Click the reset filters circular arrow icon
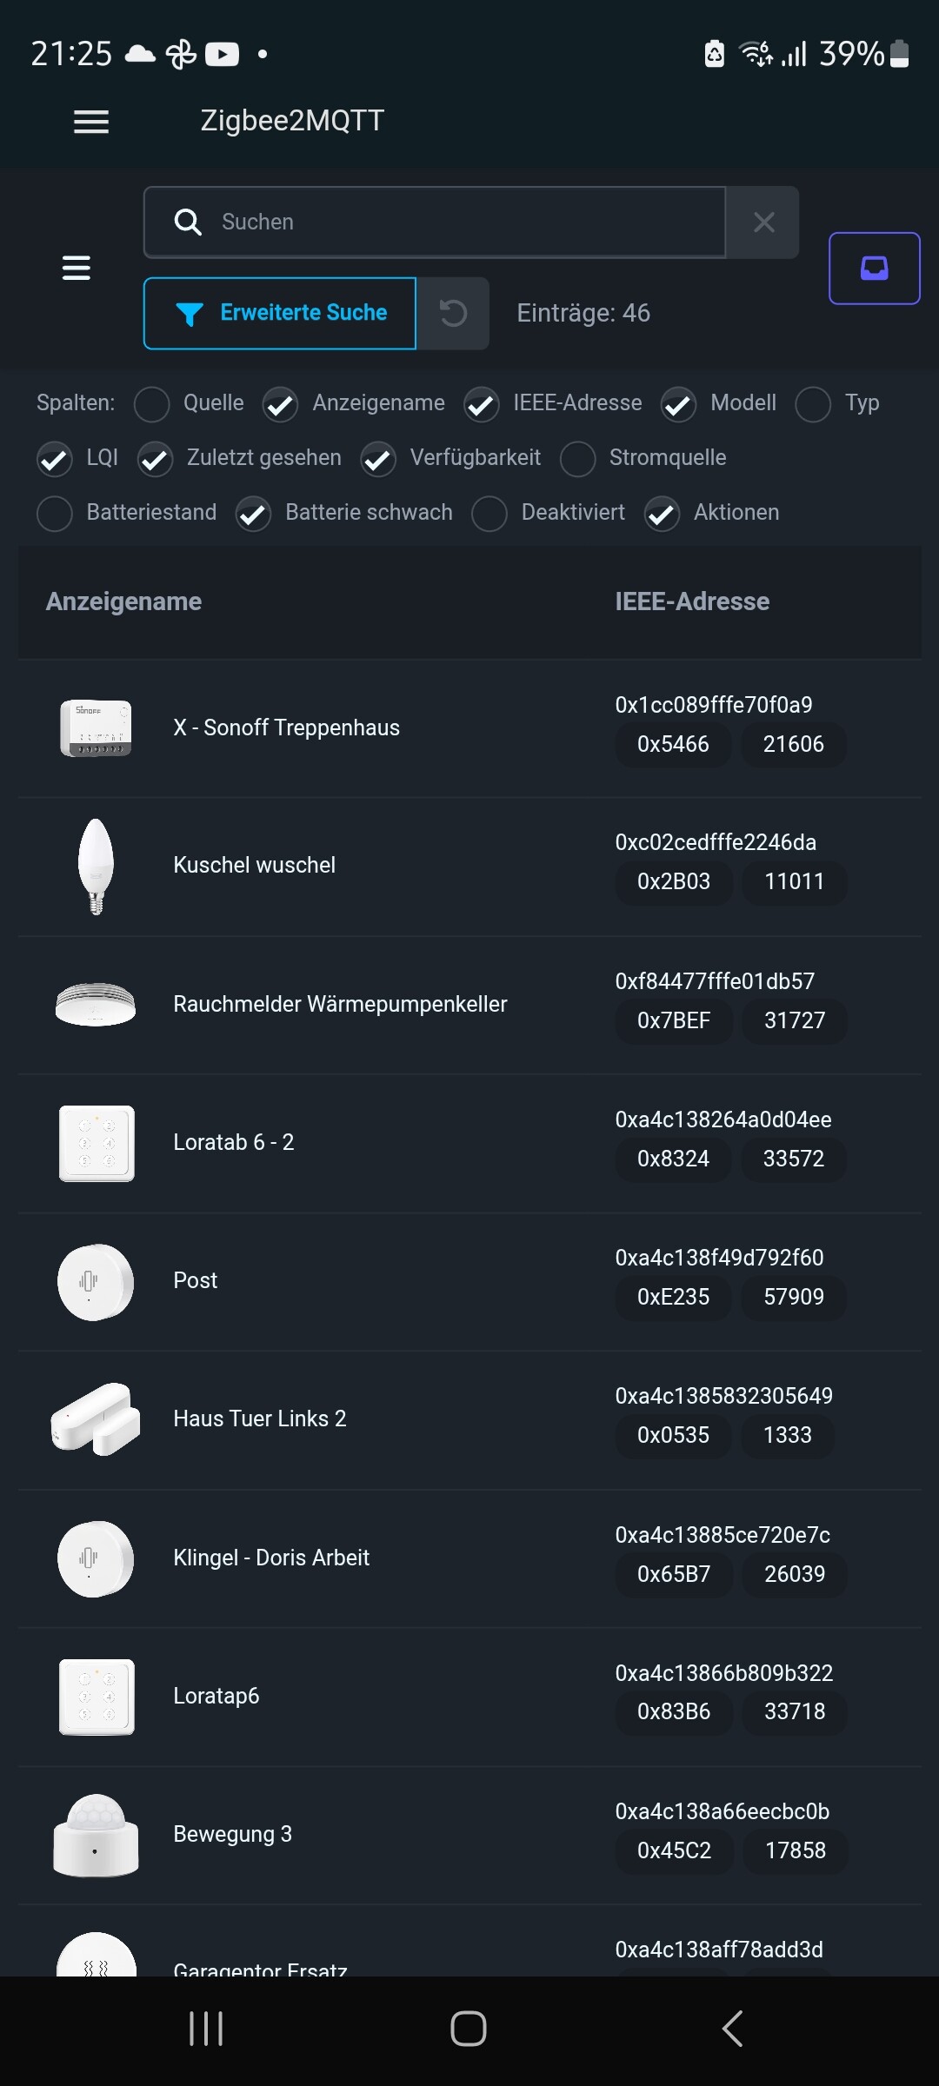Screen dimensions: 939x2086 (x=453, y=313)
